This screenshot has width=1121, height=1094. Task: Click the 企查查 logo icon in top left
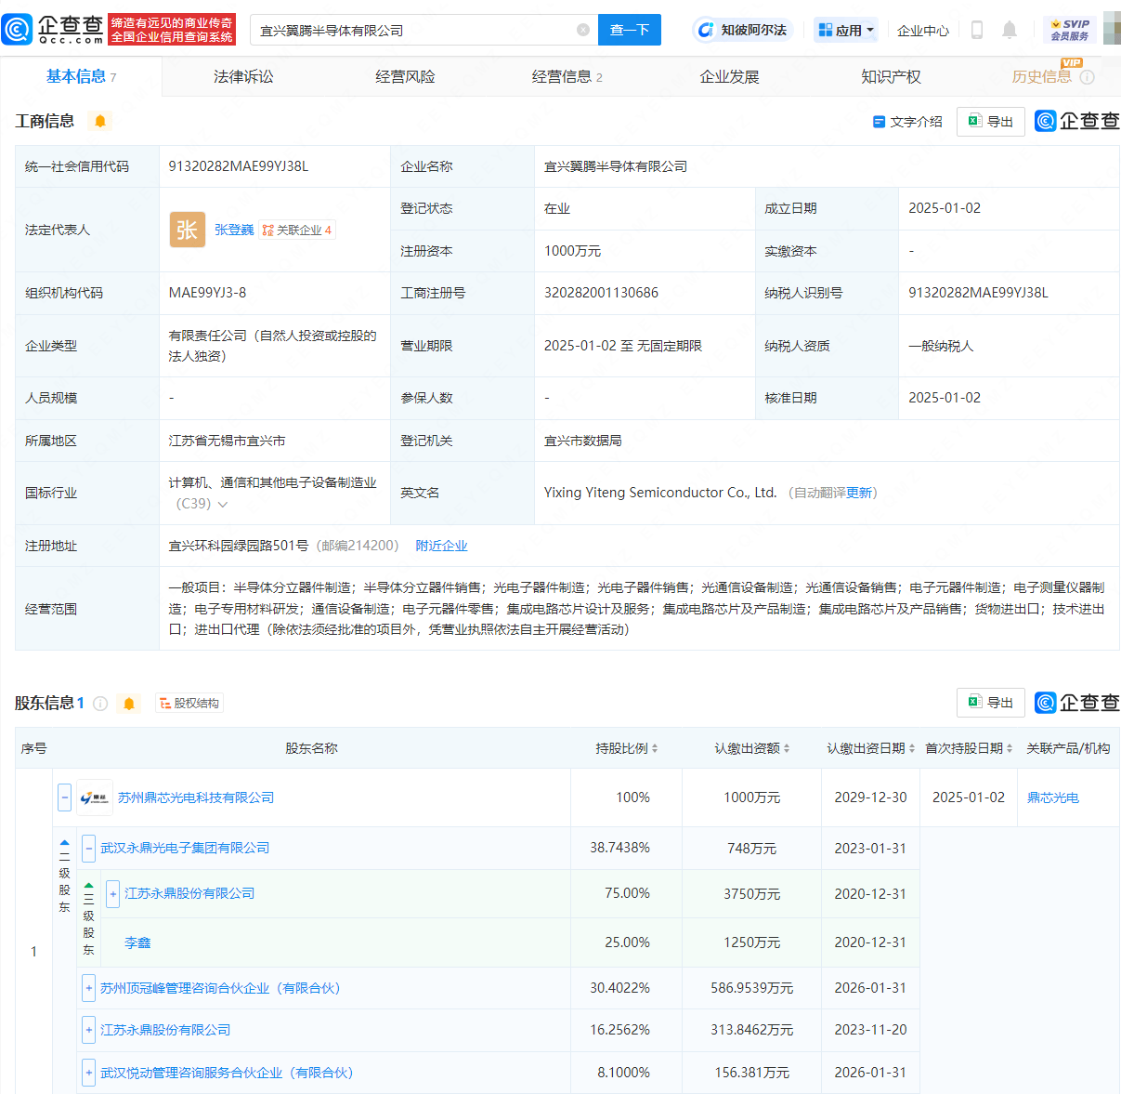[x=19, y=29]
